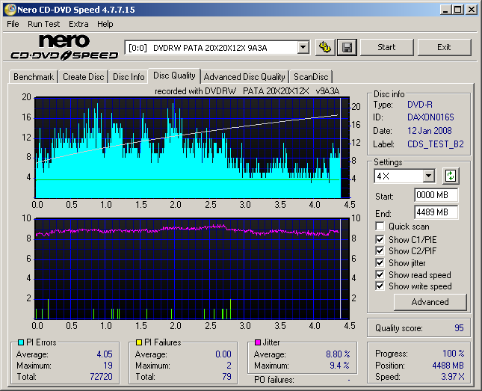Image resolution: width=482 pixels, height=391 pixels.
Task: Toggle Show write speed checkbox
Action: 380,286
